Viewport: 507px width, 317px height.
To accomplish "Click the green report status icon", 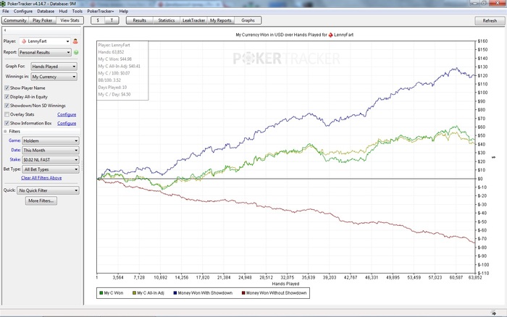I will 76,52.
